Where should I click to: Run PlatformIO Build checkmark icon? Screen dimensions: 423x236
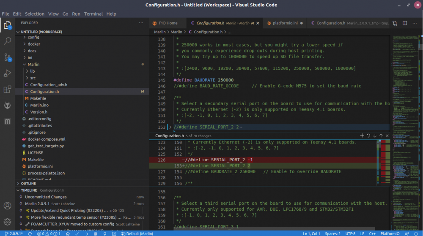tap(77, 233)
